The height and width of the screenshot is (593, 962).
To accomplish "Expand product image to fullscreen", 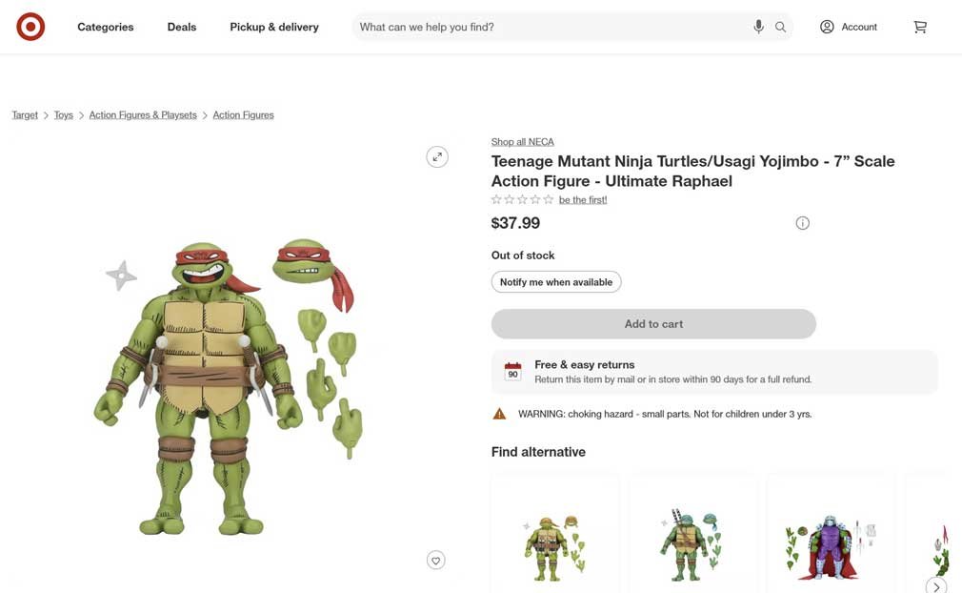I will point(437,156).
